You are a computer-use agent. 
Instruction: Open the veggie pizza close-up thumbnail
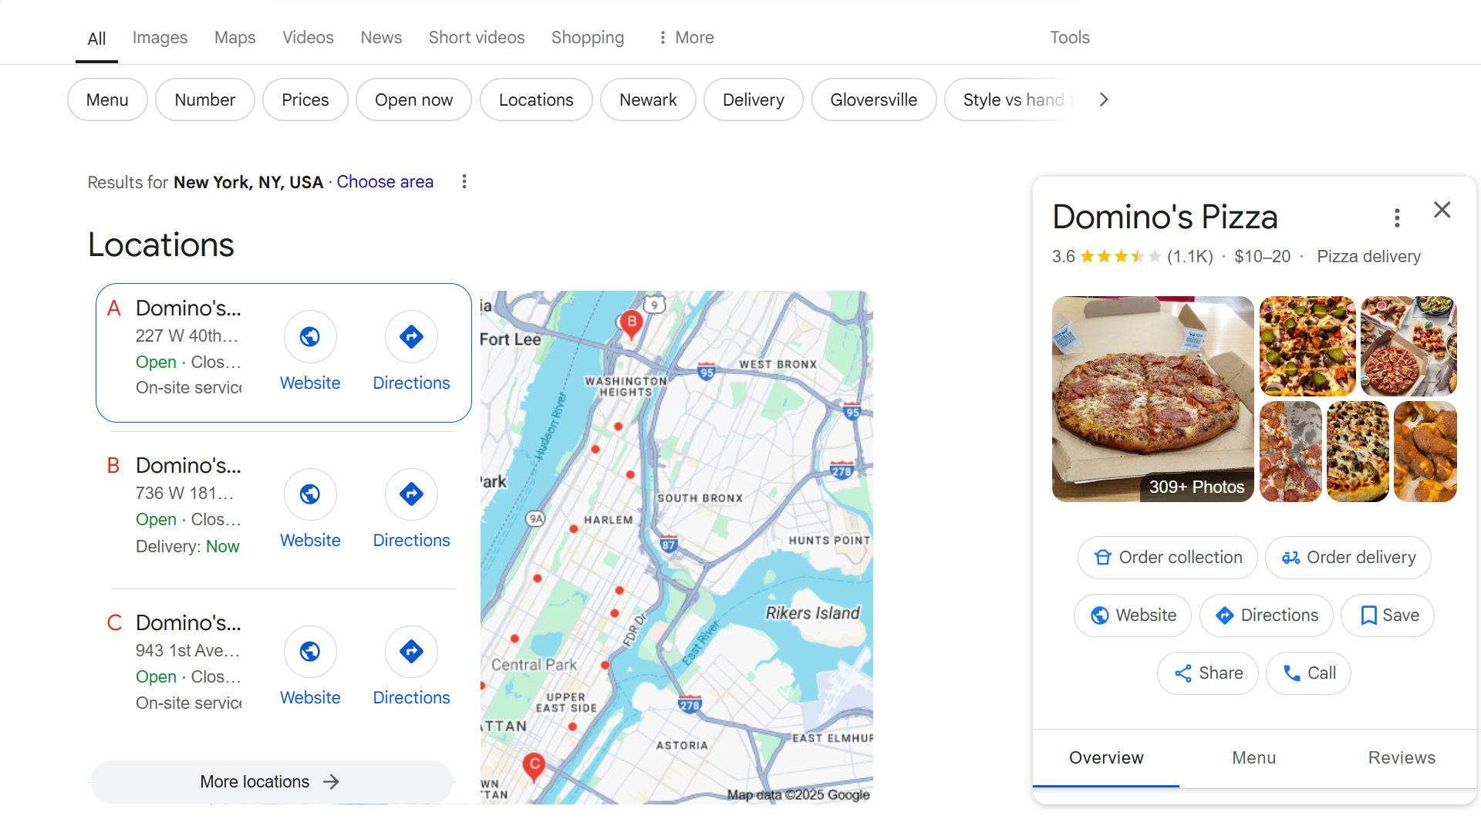1307,346
